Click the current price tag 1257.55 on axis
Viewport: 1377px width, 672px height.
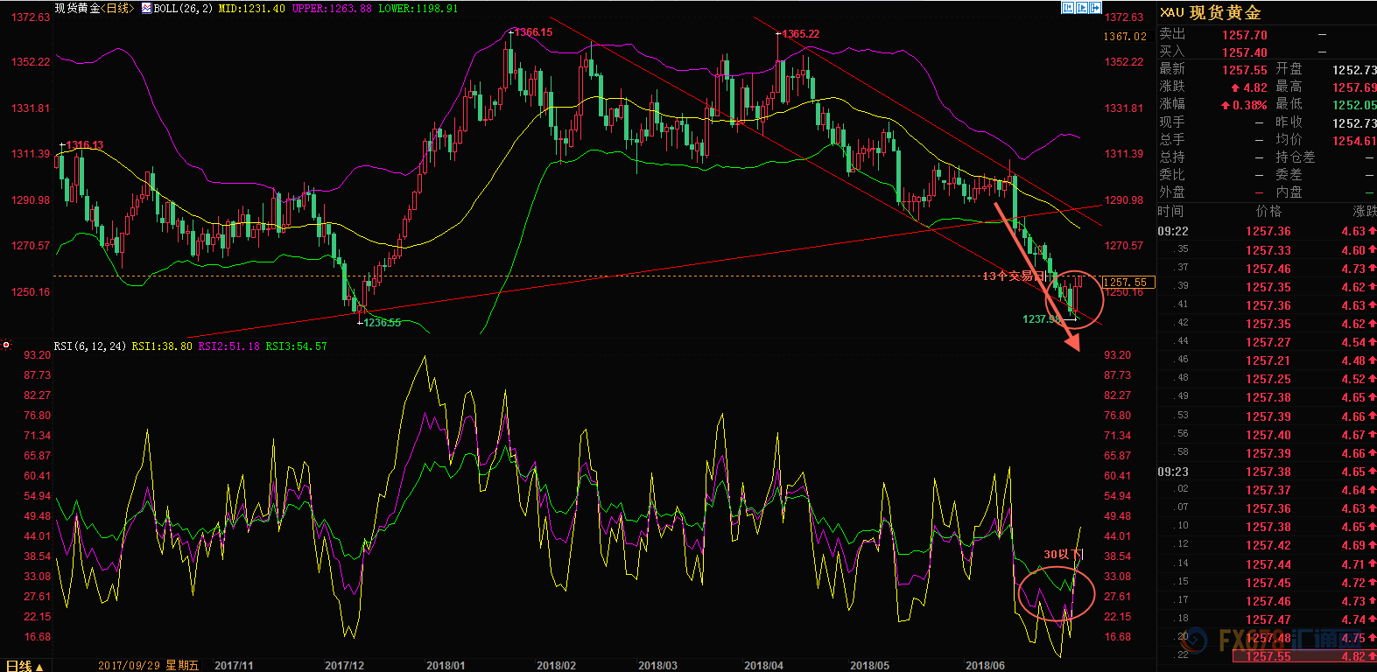(1128, 283)
